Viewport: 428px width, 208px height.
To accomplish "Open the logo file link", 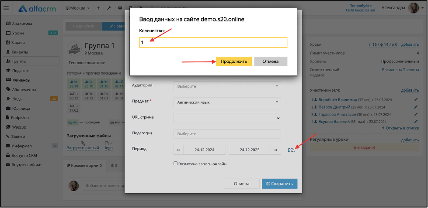I will [x=108, y=148].
